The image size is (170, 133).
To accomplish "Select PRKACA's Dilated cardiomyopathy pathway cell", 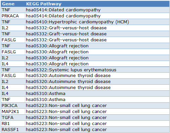I will pyautogui.click(x=97, y=16).
